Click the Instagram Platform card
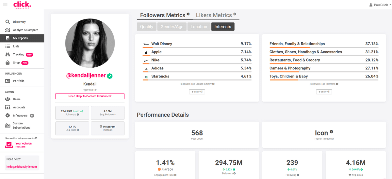Screen dimensions: 392x179 pyautogui.click(x=107, y=128)
